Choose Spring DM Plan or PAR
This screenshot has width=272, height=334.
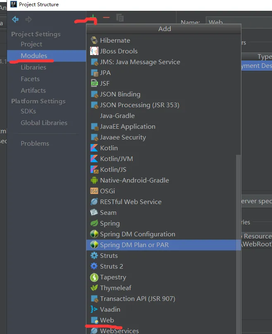click(134, 245)
